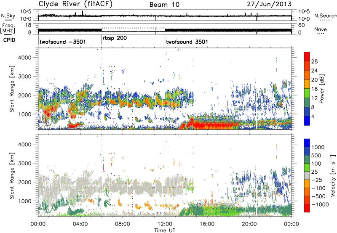The image size is (337, 233).
Task: Click the '60' Nave axis tick
Action: click(x=301, y=25)
